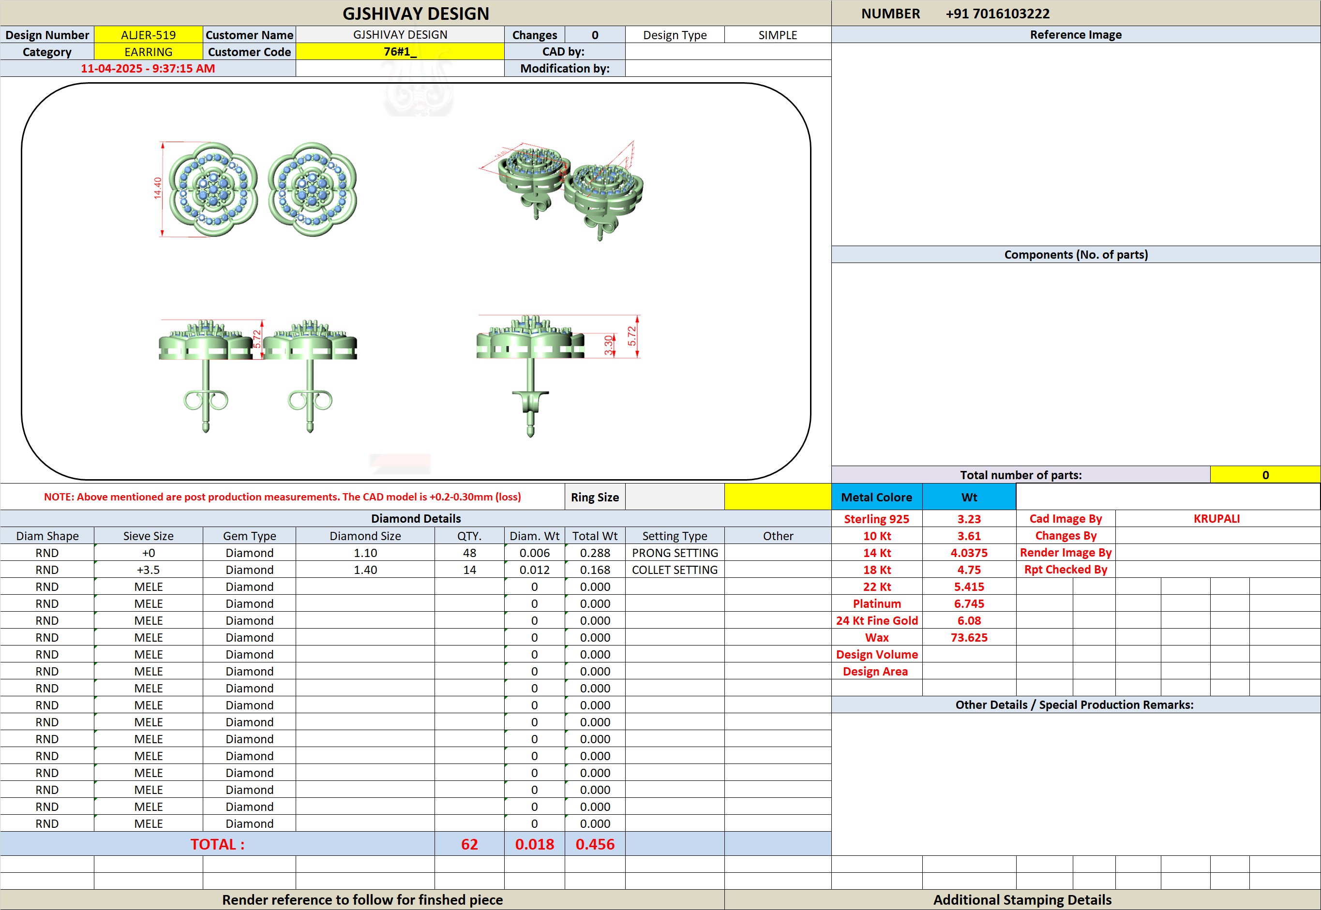Click the front view earring pair with posts
The image size is (1321, 910).
click(258, 376)
